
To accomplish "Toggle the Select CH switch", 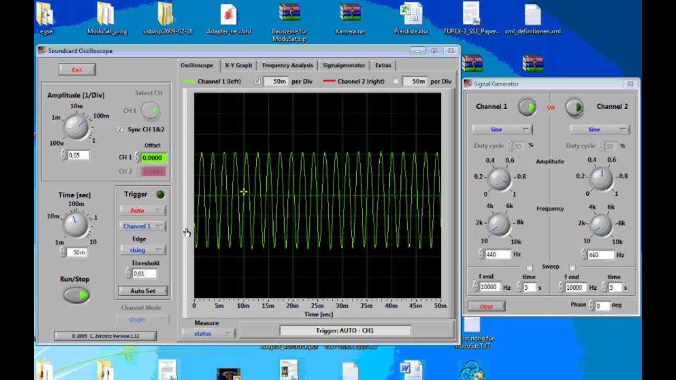I will coord(151,111).
